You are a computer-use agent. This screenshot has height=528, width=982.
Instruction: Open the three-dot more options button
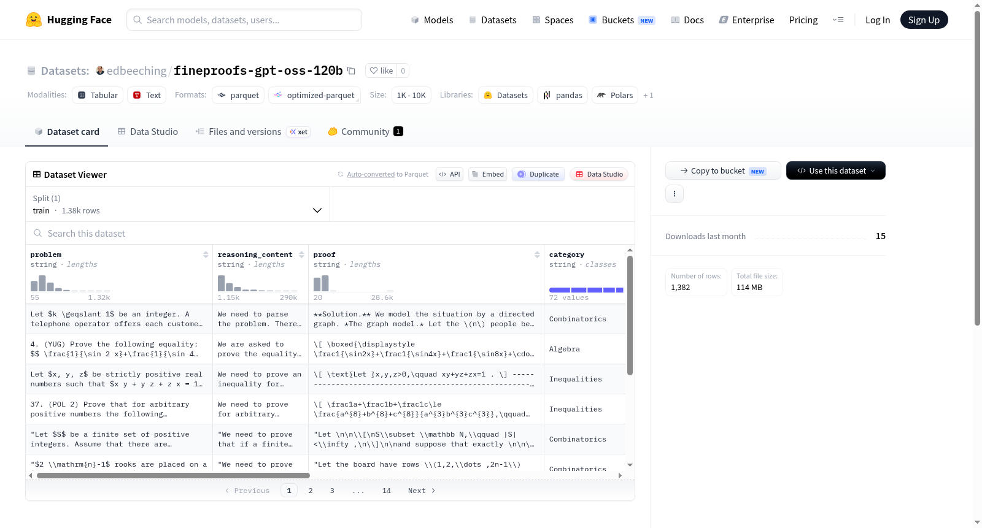(x=675, y=194)
